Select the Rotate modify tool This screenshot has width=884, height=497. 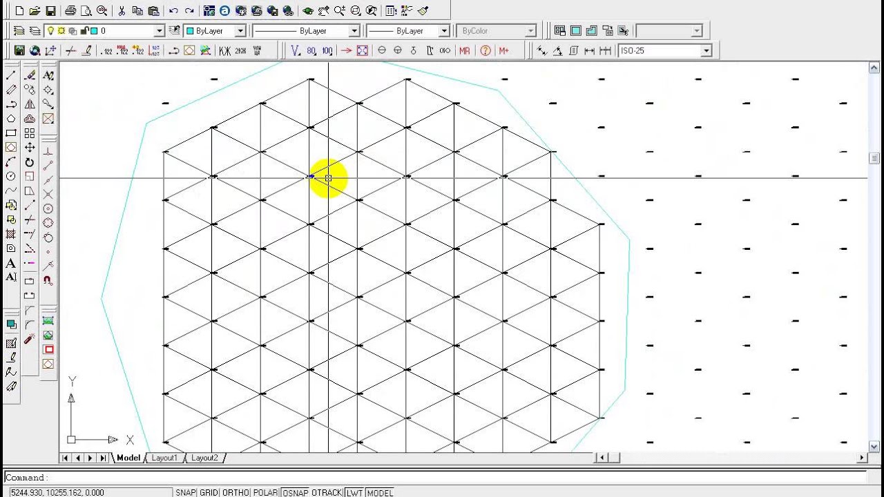point(30,162)
